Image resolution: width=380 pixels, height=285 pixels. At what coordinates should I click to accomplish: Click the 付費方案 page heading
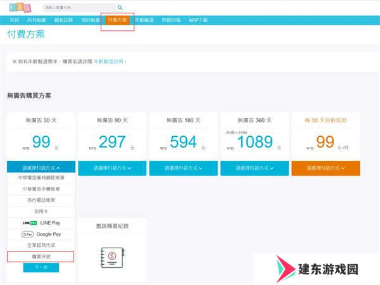tap(26, 34)
